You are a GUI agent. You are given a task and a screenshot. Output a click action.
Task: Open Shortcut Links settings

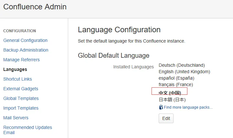tap(17, 79)
